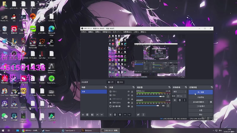Click the OBS preview canvas
The width and height of the screenshot is (237, 133).
[x=147, y=56]
